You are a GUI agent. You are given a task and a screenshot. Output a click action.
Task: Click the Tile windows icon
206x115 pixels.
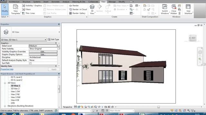[180, 13]
